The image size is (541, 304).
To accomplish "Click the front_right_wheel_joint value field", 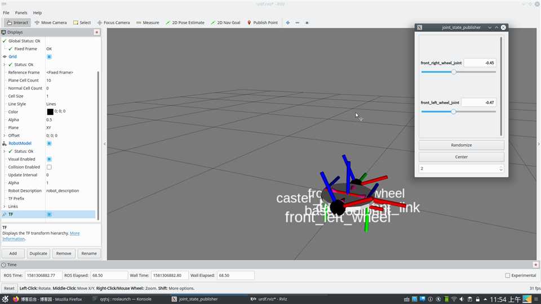I will click(480, 62).
